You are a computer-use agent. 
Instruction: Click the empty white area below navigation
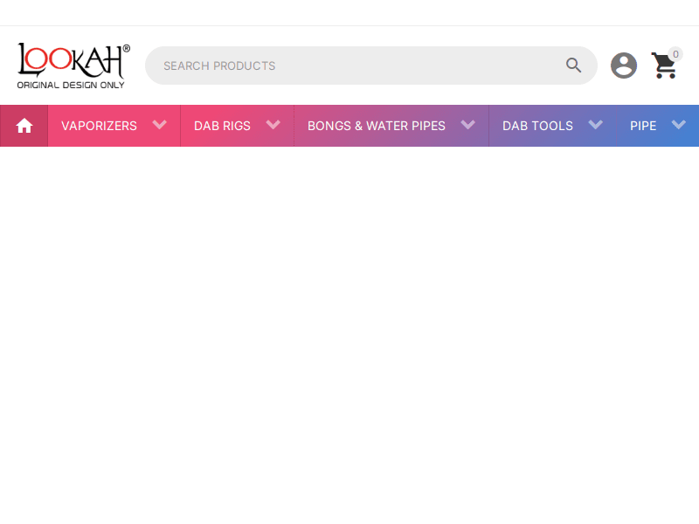(x=349, y=332)
